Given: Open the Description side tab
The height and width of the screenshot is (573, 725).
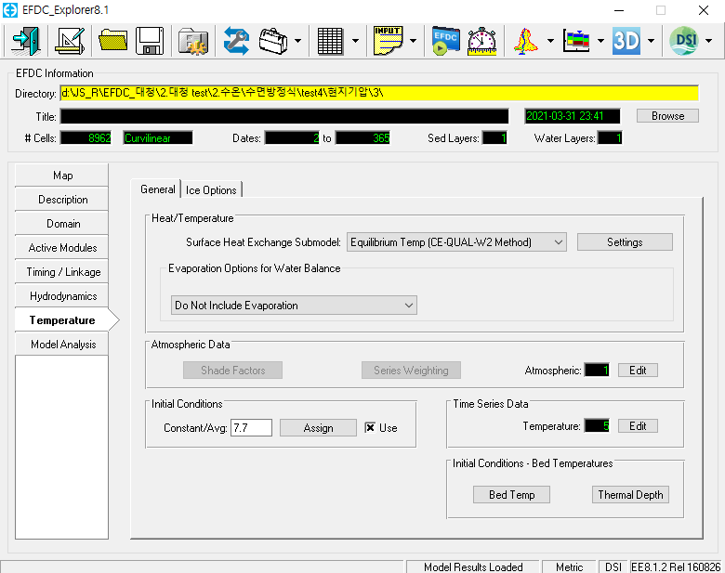Looking at the screenshot, I should click(62, 200).
